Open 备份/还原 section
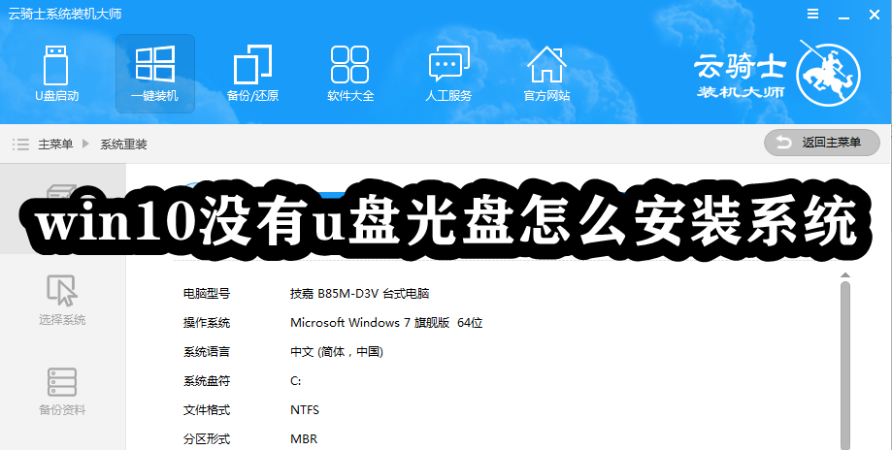This screenshot has height=450, width=892. point(252,74)
